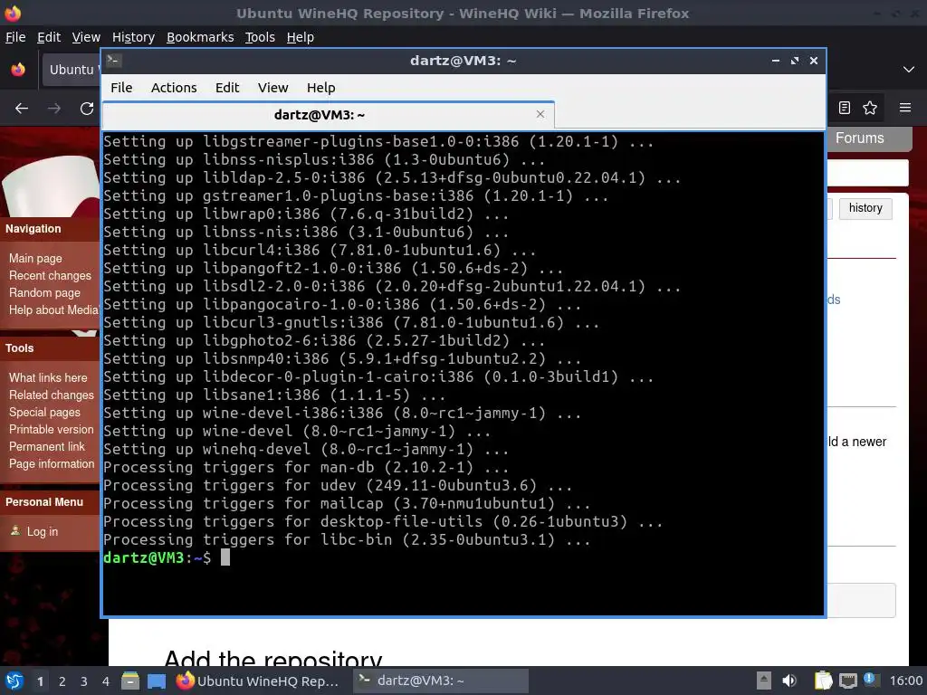Screen dimensions: 927x695
Task: Toggle reader view icon in Firefox
Action: [845, 108]
